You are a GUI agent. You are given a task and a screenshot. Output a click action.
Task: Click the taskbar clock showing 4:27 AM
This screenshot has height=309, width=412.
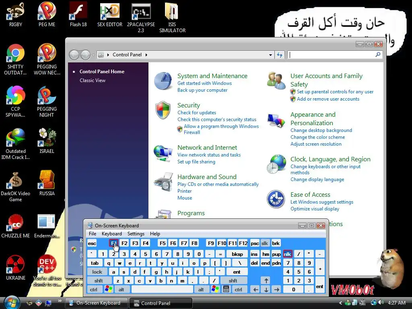(397, 303)
